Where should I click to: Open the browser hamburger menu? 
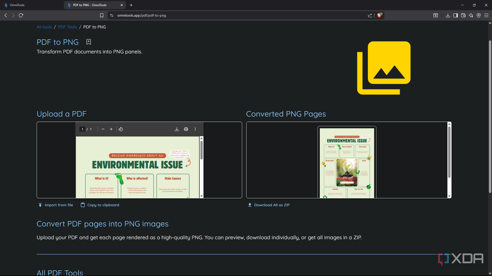[x=486, y=15]
